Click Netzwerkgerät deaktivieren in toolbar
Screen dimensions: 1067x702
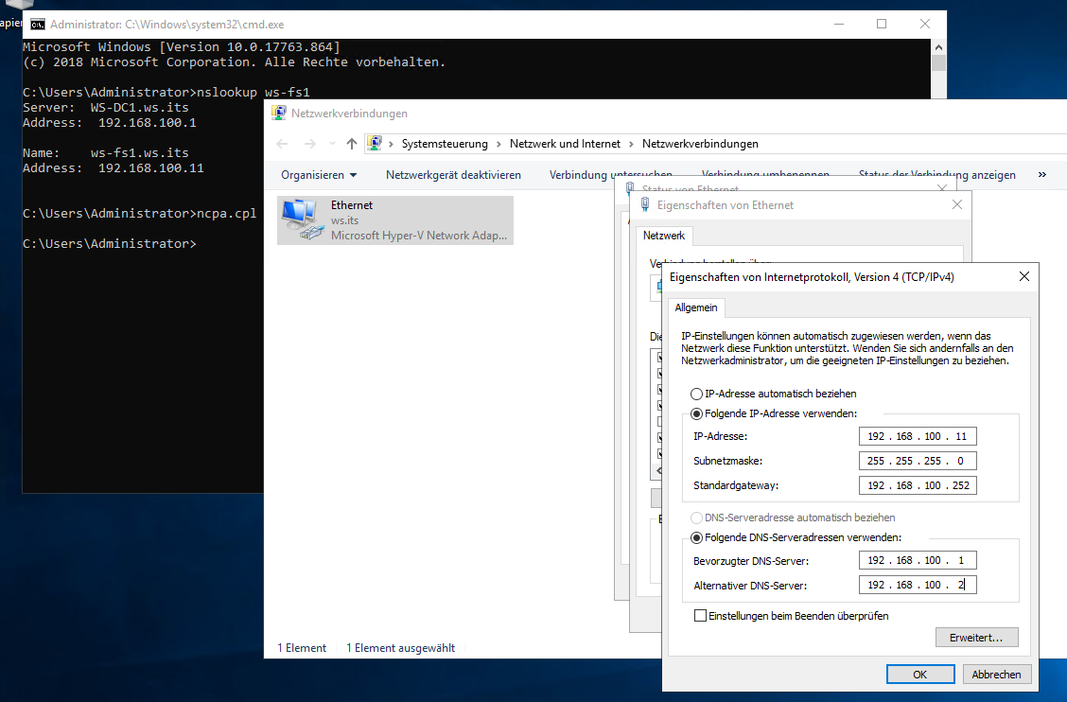click(x=453, y=175)
